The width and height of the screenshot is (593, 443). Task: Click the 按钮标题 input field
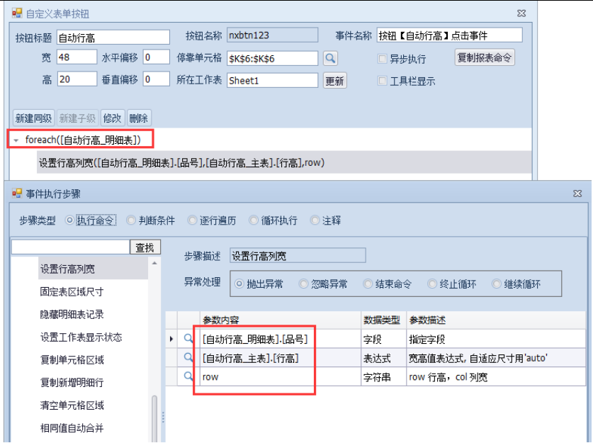coord(113,37)
